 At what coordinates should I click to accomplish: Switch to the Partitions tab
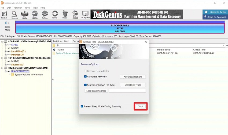(58, 41)
